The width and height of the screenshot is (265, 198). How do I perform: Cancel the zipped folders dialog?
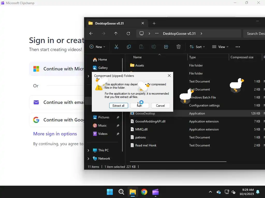(160, 105)
